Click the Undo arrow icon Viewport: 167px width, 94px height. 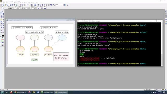click(x=27, y=5)
